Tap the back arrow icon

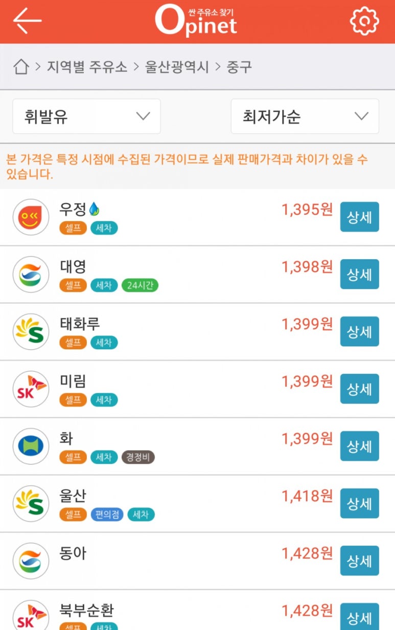point(27,21)
